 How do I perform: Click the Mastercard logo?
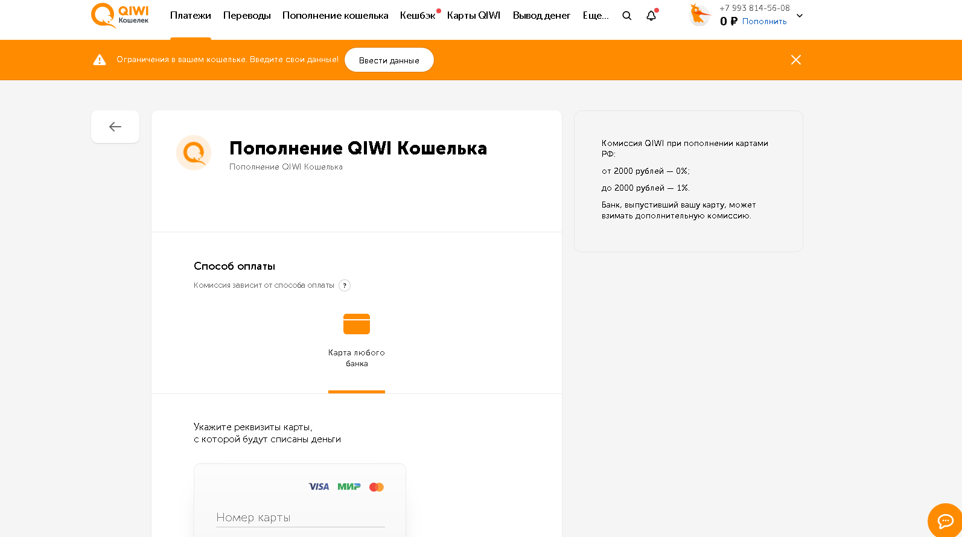pos(377,487)
